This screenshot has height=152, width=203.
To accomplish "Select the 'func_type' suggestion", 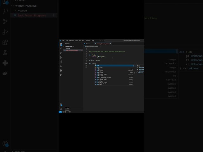I will click(x=114, y=81).
